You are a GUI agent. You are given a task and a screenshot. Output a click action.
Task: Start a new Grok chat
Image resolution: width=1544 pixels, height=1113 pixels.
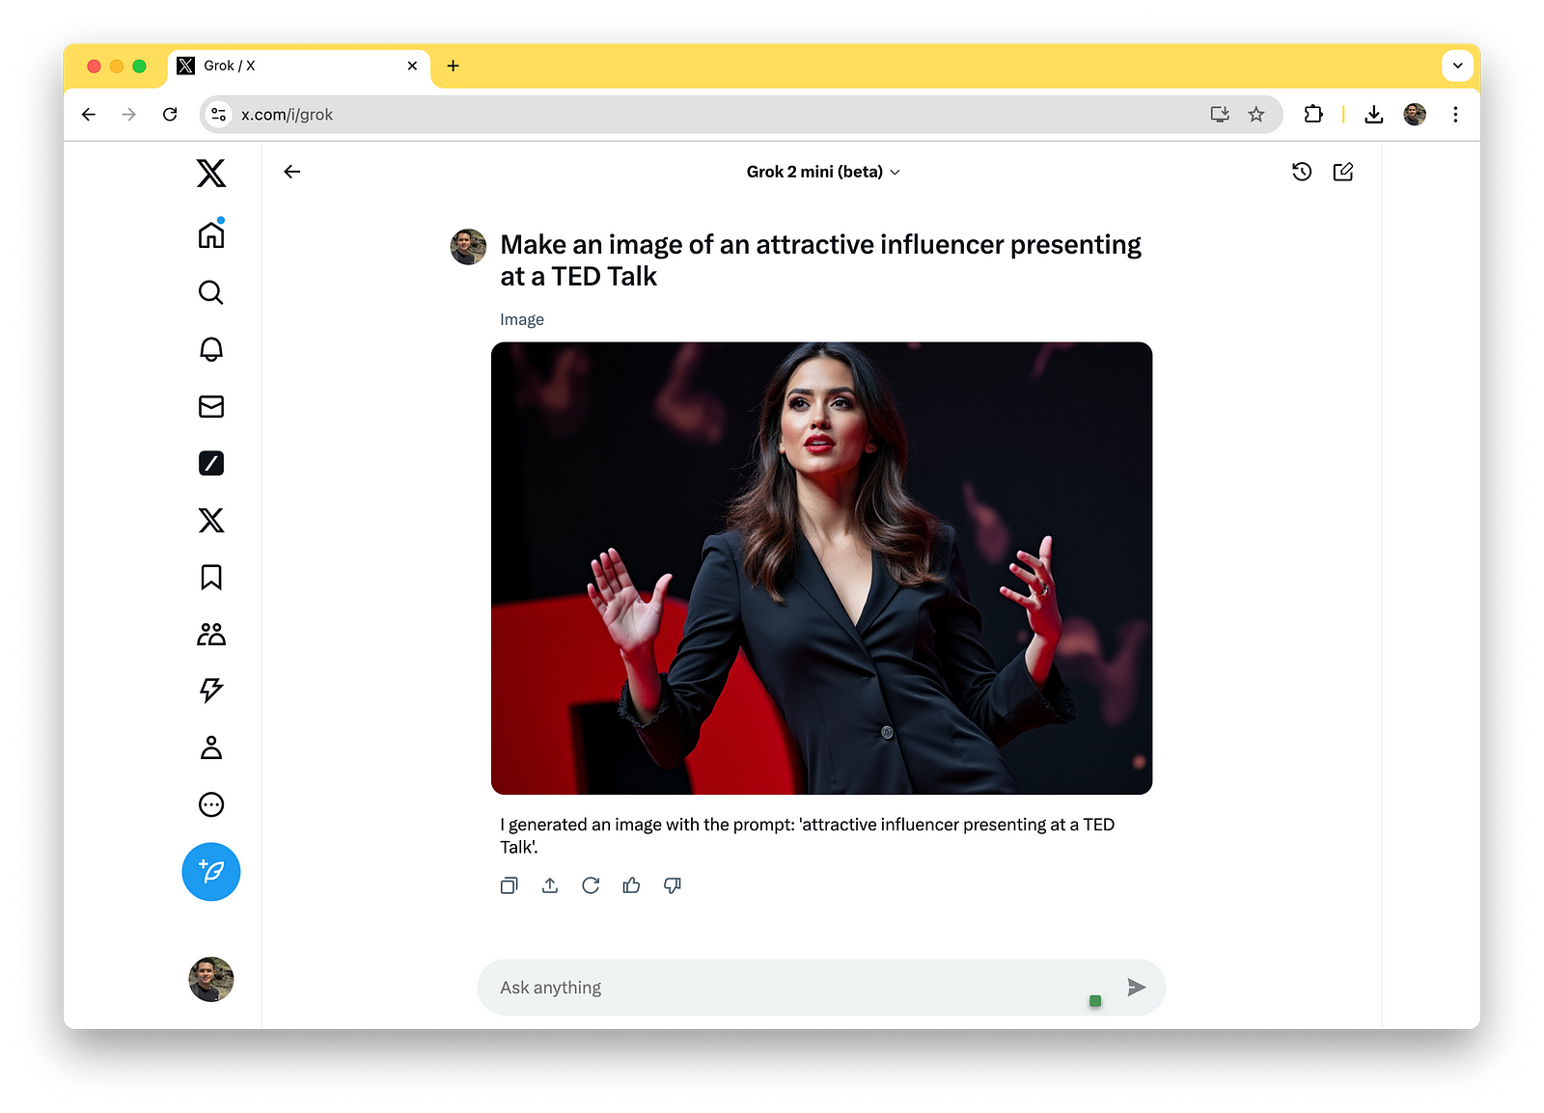tap(1342, 172)
